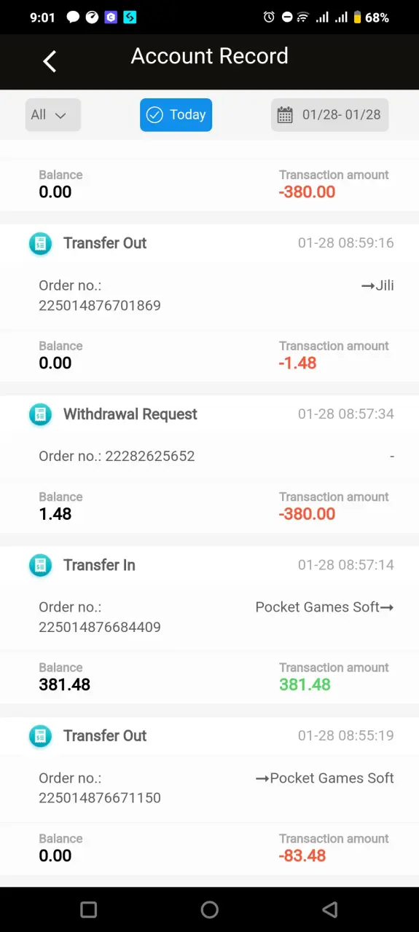The image size is (419, 932).
Task: Tap the Withdrawal Request record icon
Action: 40,415
